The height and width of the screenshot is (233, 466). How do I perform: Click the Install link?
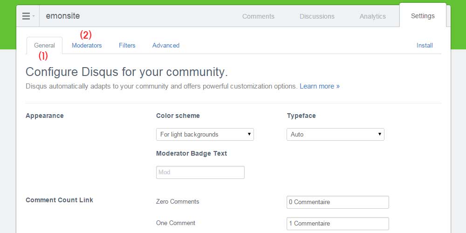[x=425, y=46]
